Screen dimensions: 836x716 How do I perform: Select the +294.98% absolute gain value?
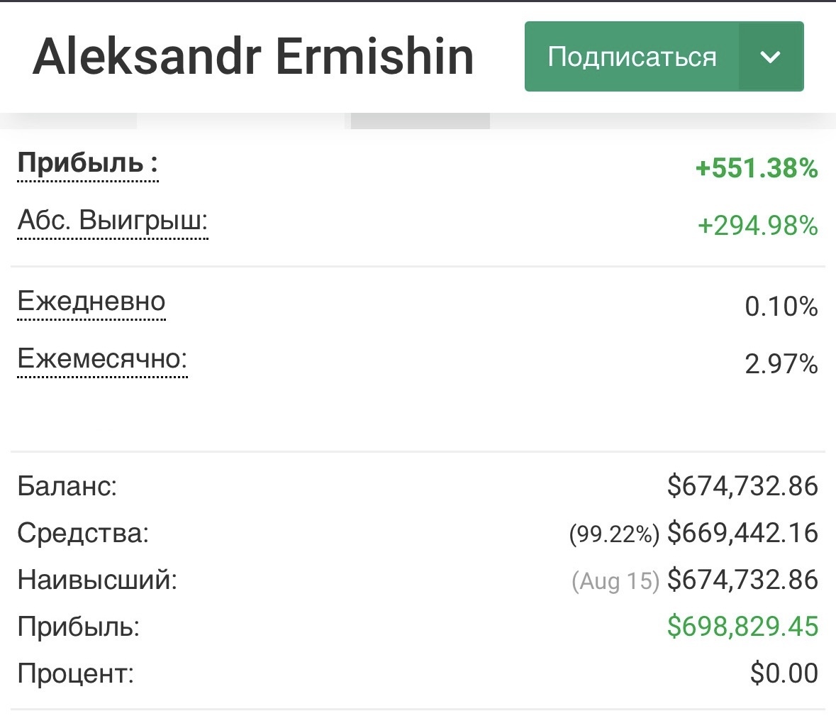tap(757, 226)
